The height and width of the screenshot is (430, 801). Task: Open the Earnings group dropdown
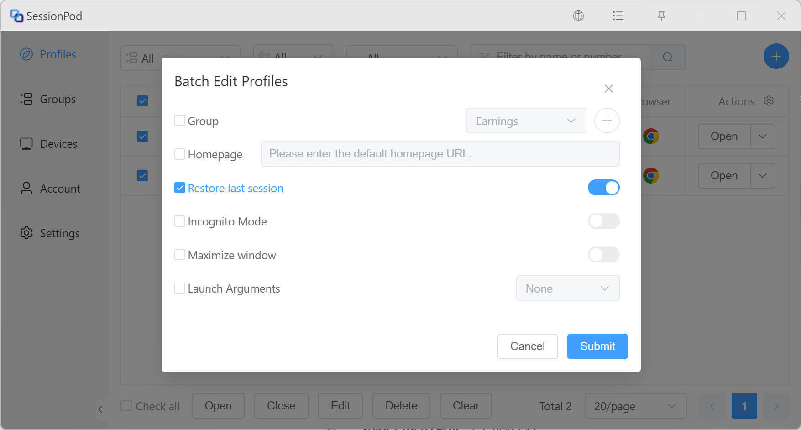tap(526, 121)
